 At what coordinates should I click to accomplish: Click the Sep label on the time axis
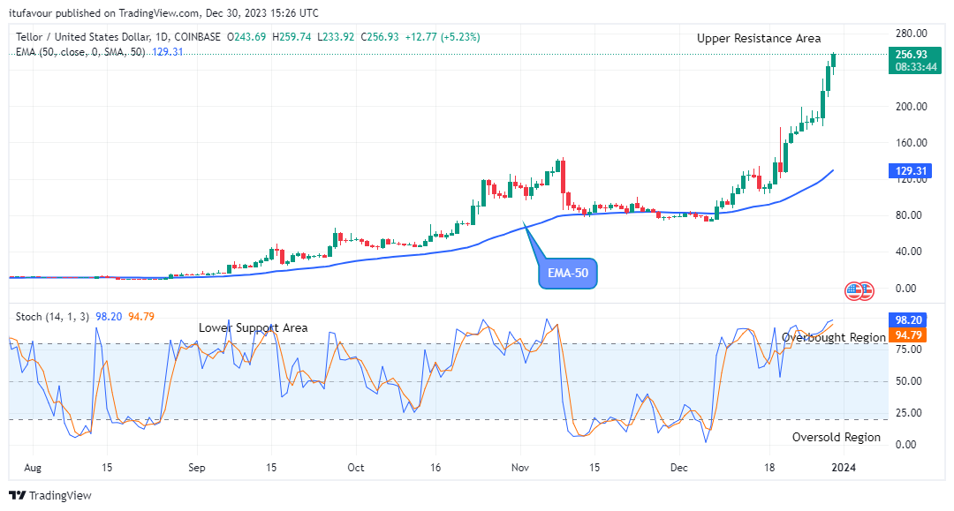(x=196, y=467)
